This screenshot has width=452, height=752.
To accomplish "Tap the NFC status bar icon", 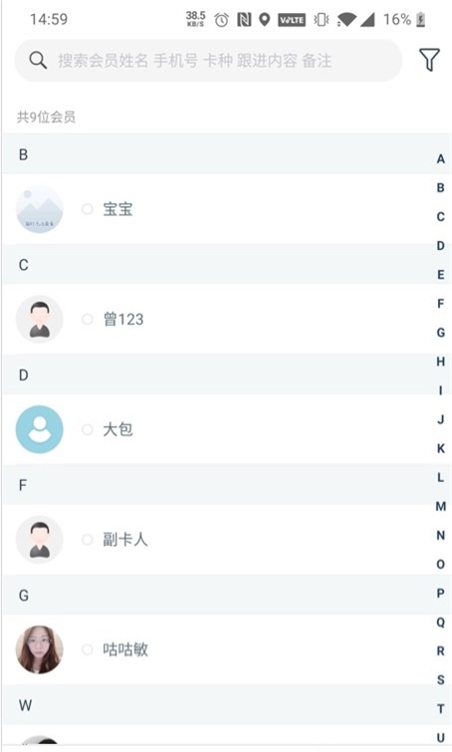I will pos(244,20).
